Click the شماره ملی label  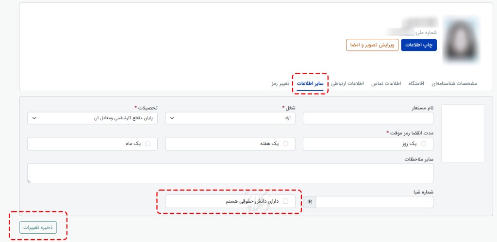426,32
